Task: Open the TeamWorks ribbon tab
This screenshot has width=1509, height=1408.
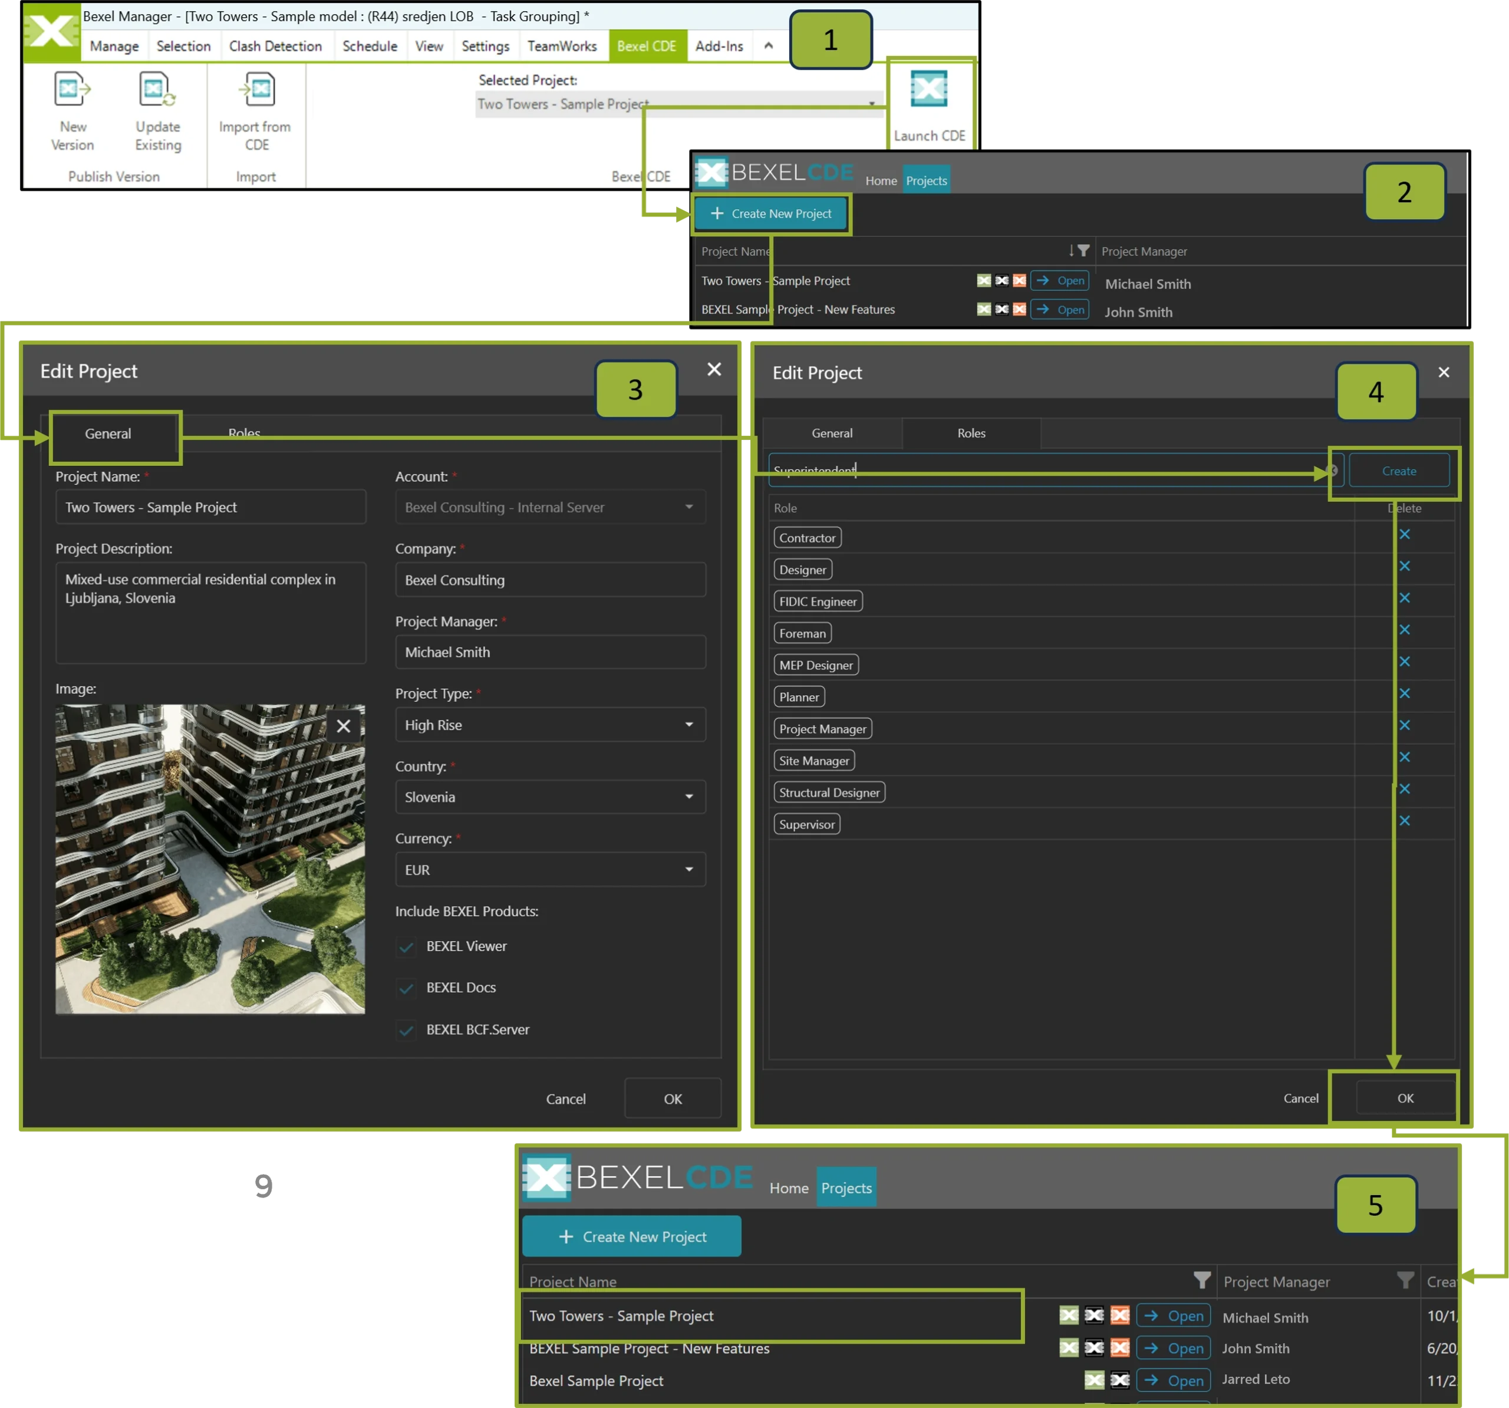Action: click(562, 47)
